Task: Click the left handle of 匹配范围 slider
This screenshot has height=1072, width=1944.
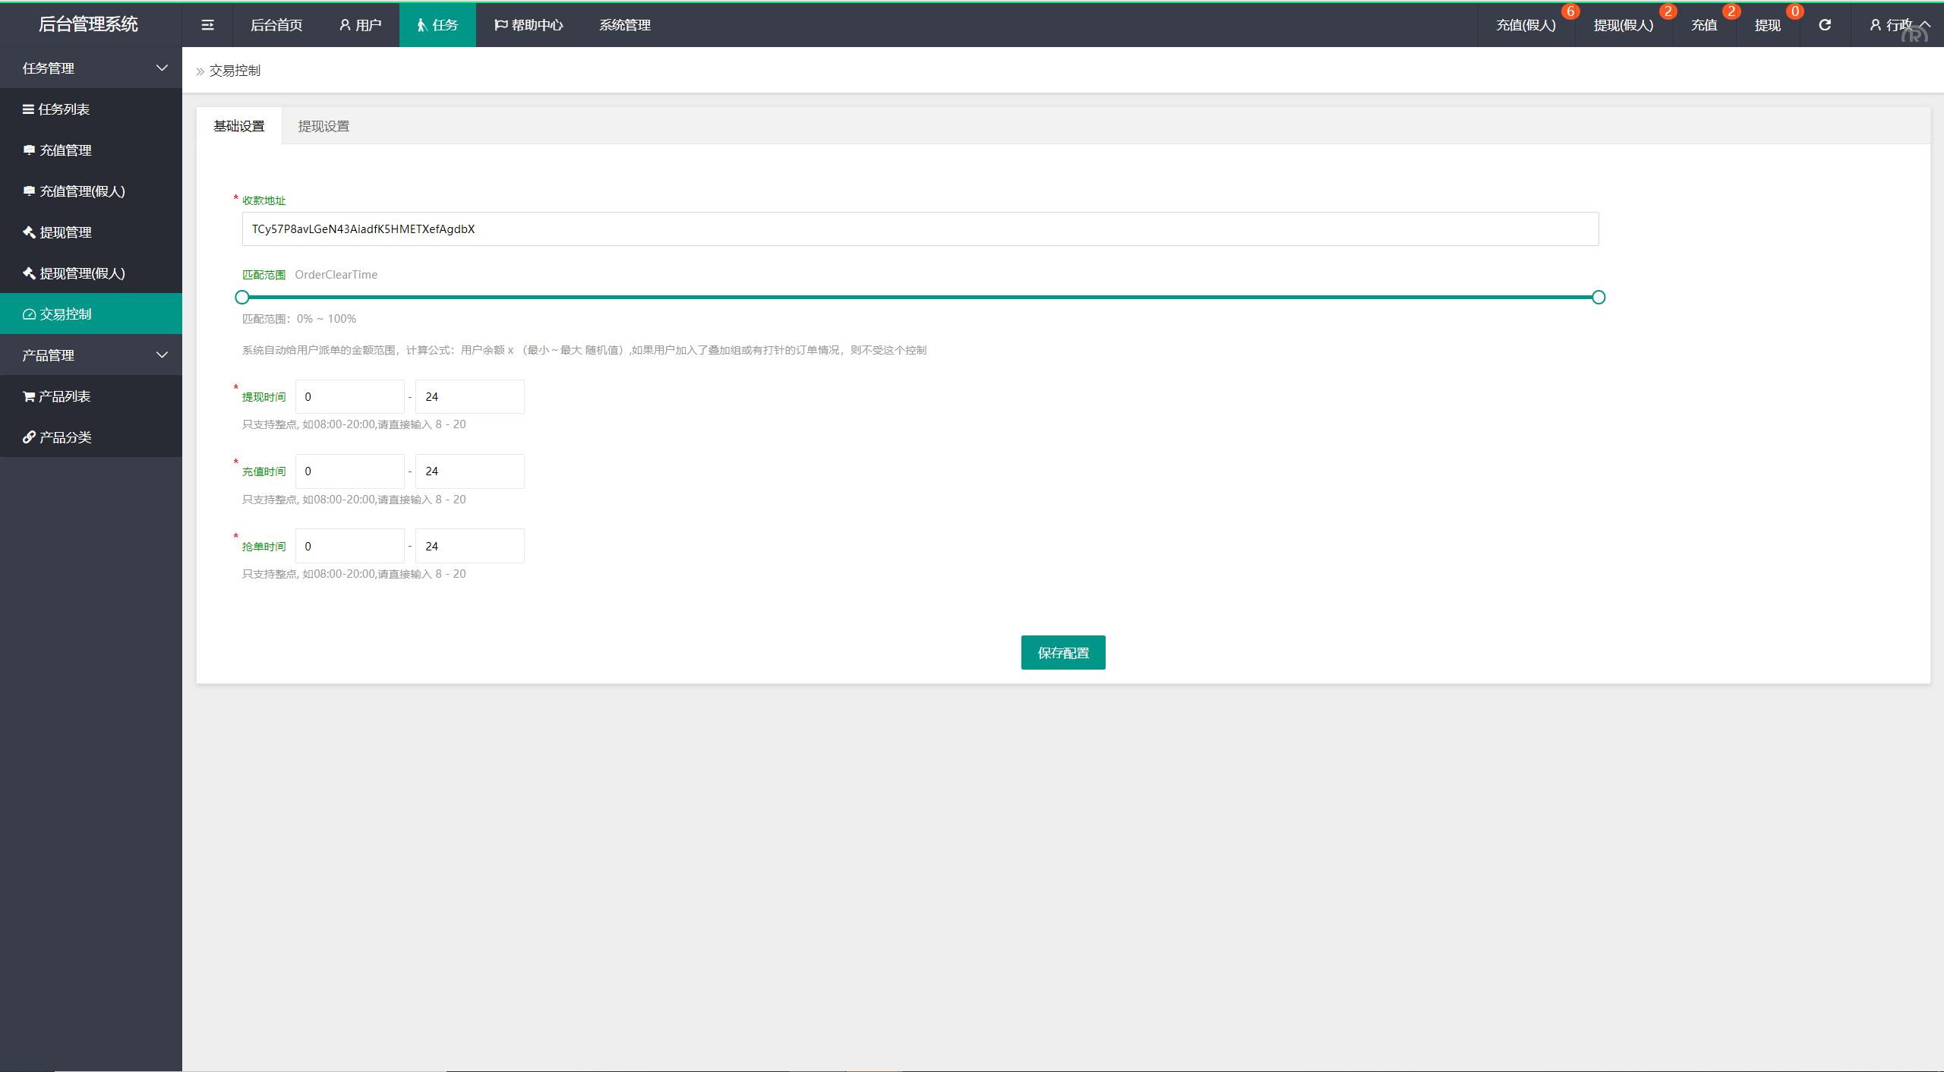Action: pyautogui.click(x=242, y=298)
